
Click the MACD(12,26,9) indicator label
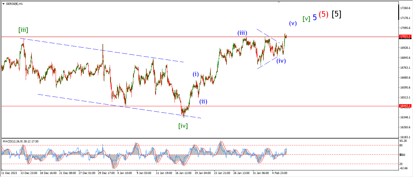pyautogui.click(x=21, y=141)
